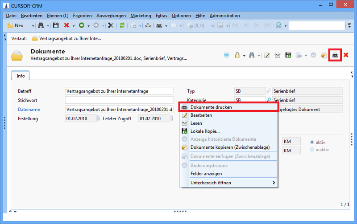Viewport: 357px width, 224px height.
Task: Choose Dokumente drucken from context menu
Action: (211, 107)
